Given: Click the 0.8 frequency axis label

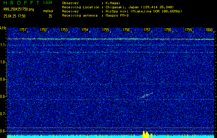Looking at the screenshot, I should [x=3, y=97].
